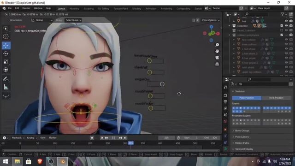Click the viewport pan hand icon
Image resolution: width=295 pixels, height=166 pixels.
pyautogui.click(x=217, y=51)
